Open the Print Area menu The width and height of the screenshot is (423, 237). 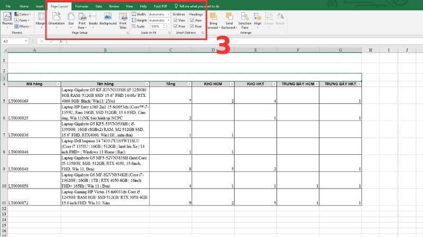[82, 21]
